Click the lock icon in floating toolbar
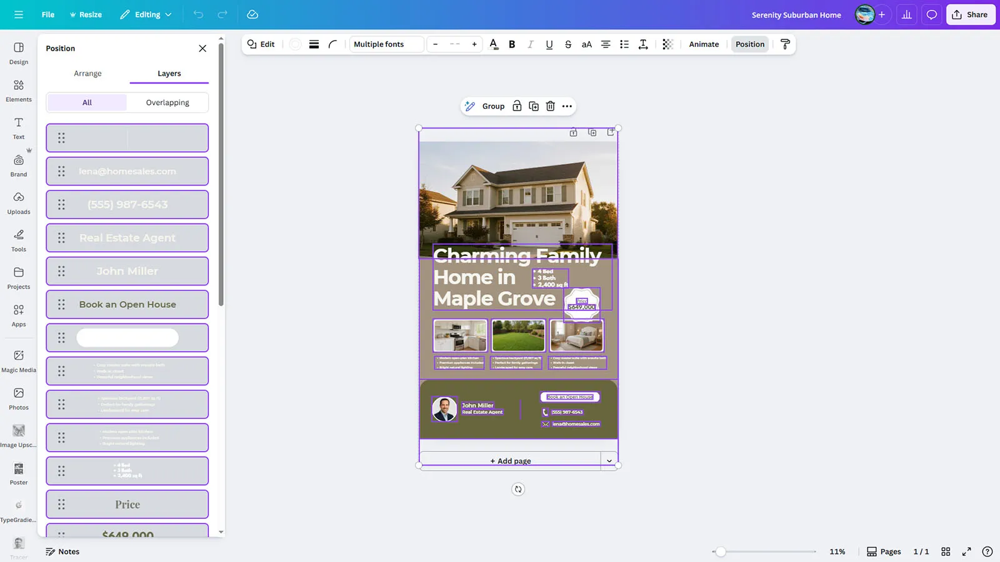The image size is (1000, 562). (517, 106)
